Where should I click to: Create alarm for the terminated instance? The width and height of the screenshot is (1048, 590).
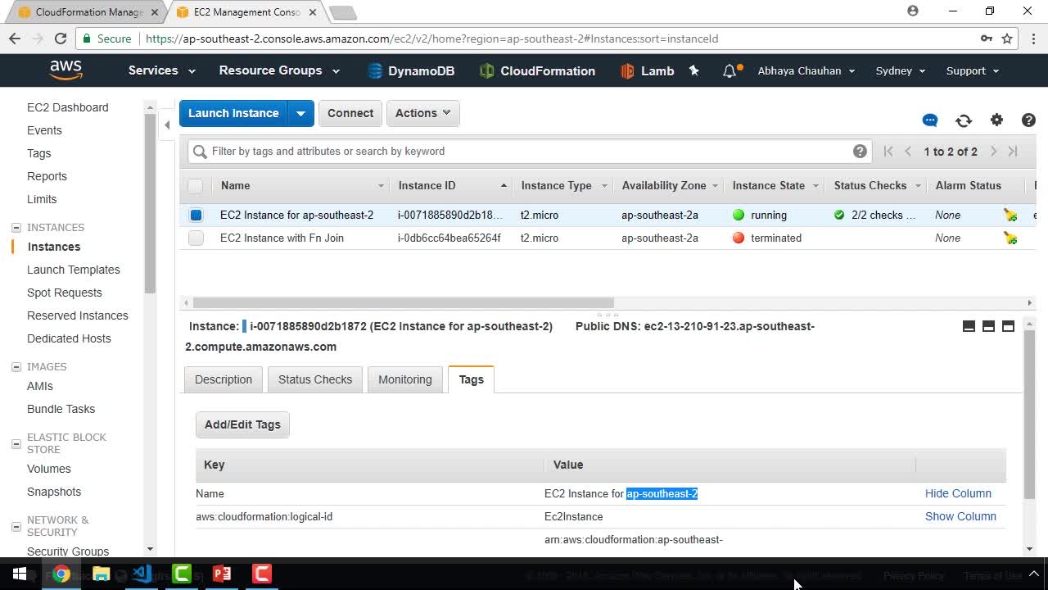pyautogui.click(x=1010, y=238)
